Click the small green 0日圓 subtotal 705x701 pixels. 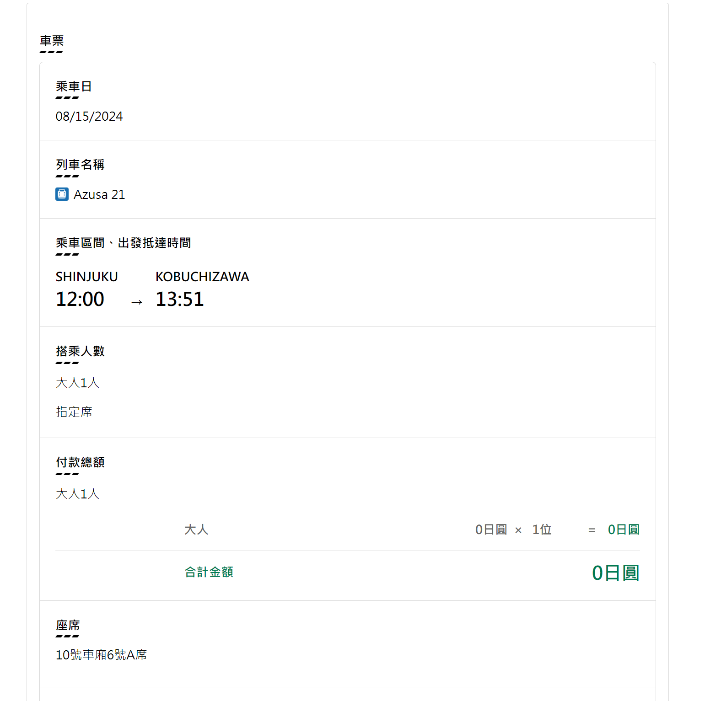tap(623, 530)
